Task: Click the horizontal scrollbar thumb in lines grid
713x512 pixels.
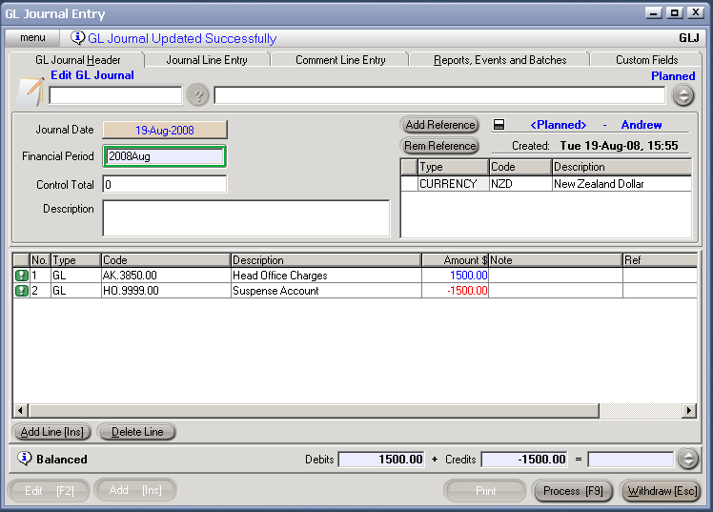Action: (x=314, y=411)
